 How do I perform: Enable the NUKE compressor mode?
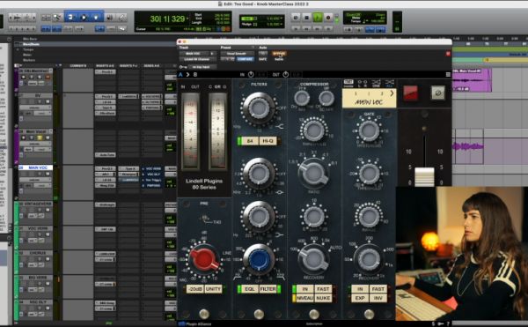click(323, 298)
